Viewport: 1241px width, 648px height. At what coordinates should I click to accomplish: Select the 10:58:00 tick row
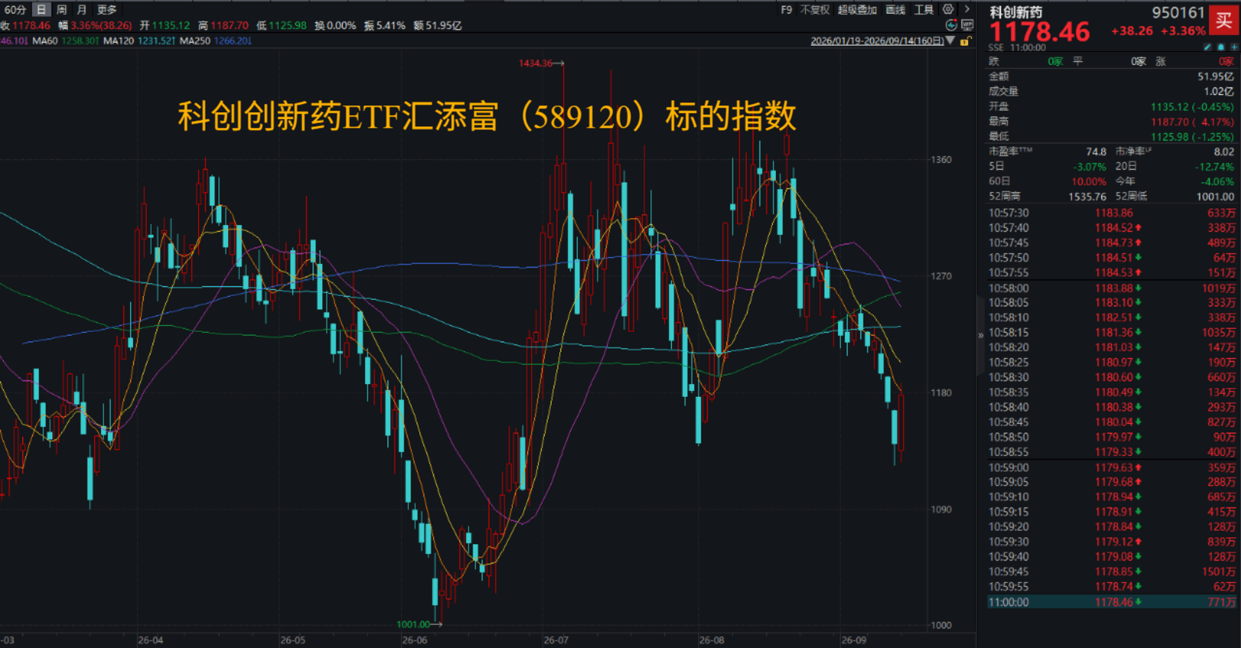[x=1112, y=288]
